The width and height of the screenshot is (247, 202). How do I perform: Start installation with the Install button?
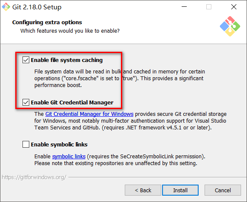[180, 190]
